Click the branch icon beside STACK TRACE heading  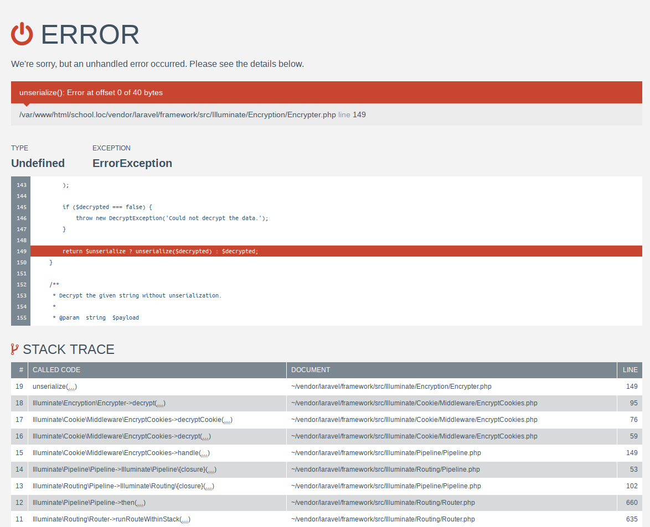16,349
